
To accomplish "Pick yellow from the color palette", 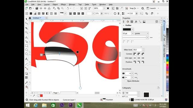I will (x=167, y=63).
